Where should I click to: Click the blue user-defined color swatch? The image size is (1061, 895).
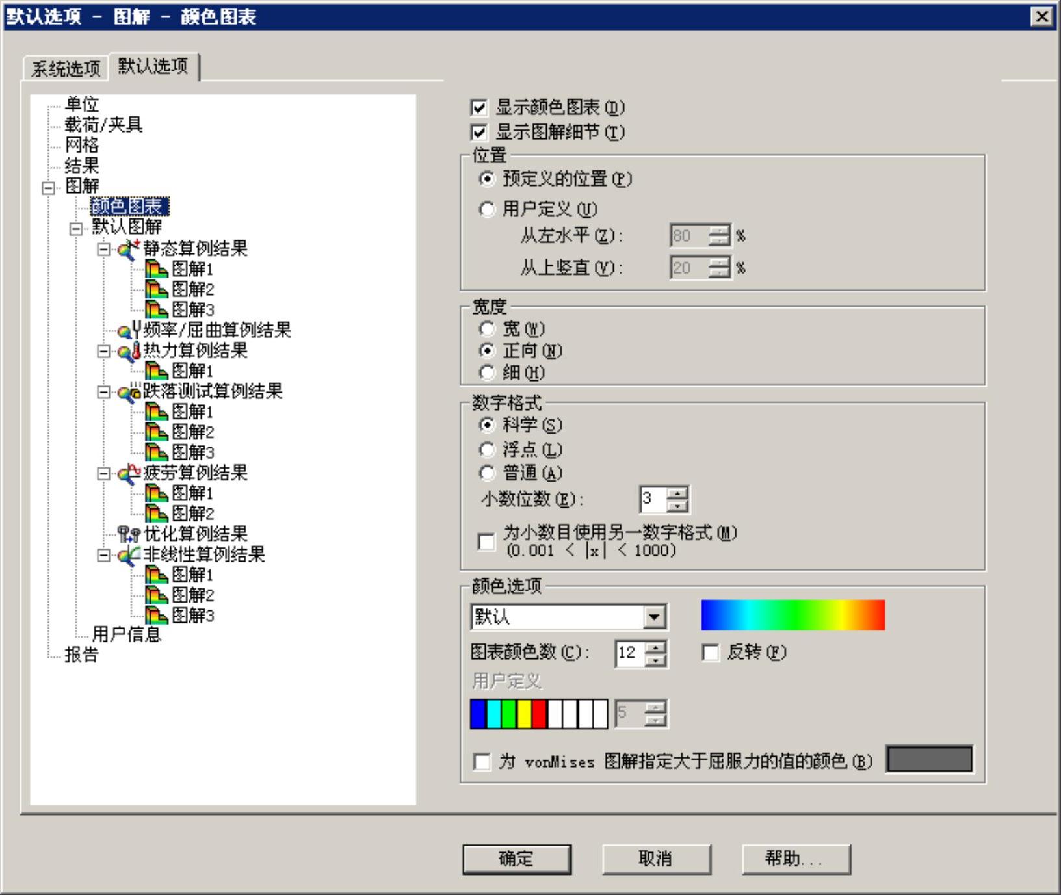[x=478, y=714]
